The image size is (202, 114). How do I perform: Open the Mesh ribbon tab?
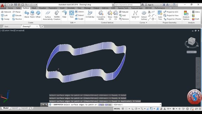(34, 8)
